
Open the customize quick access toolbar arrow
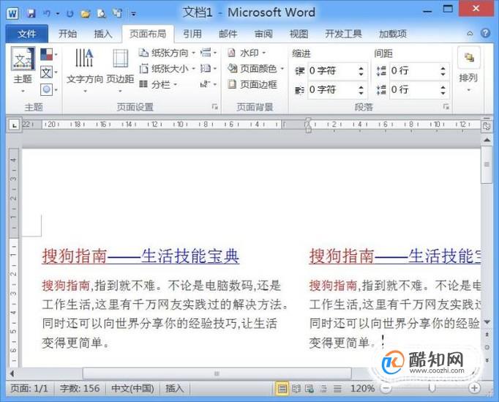point(134,14)
